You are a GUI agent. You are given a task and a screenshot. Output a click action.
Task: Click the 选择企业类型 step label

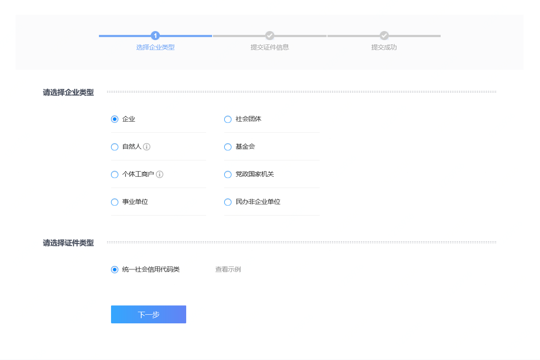point(156,47)
